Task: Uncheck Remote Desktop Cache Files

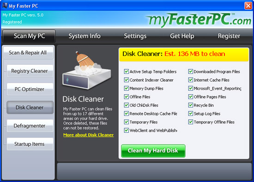Action: 126,114
